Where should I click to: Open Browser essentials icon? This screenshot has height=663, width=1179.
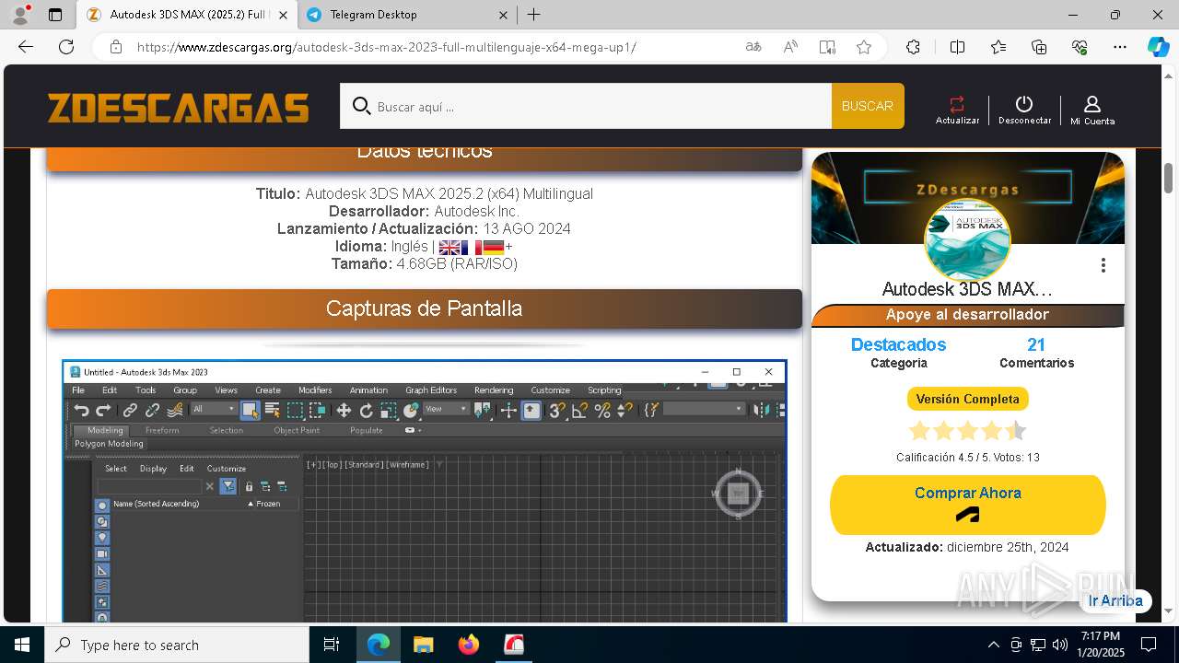[x=1080, y=47]
